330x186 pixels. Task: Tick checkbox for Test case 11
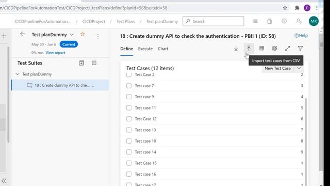click(x=129, y=108)
